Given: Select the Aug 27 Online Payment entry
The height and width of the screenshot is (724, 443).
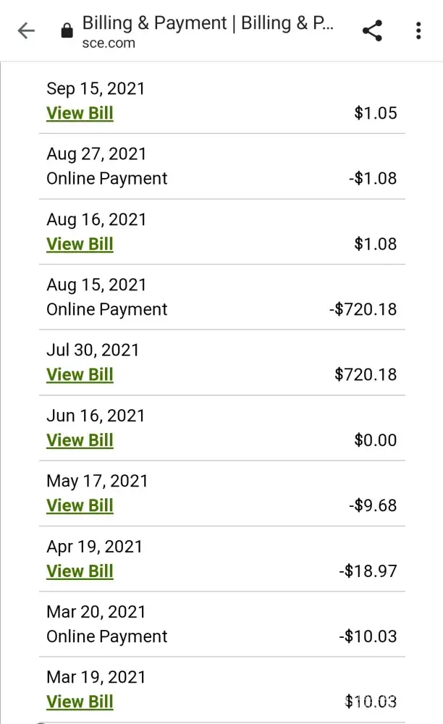Looking at the screenshot, I should pos(107,179).
